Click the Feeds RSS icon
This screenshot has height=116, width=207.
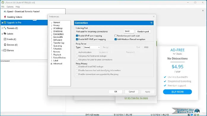[5, 39]
